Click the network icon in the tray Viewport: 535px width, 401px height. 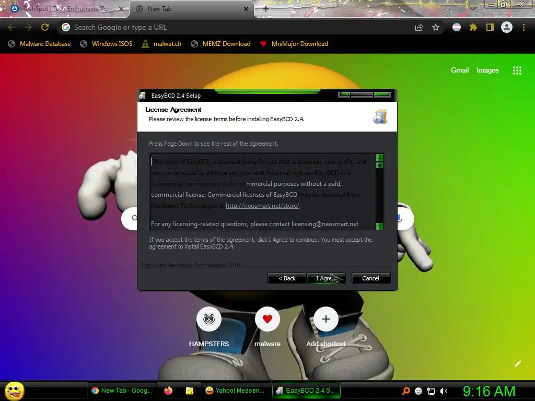431,391
